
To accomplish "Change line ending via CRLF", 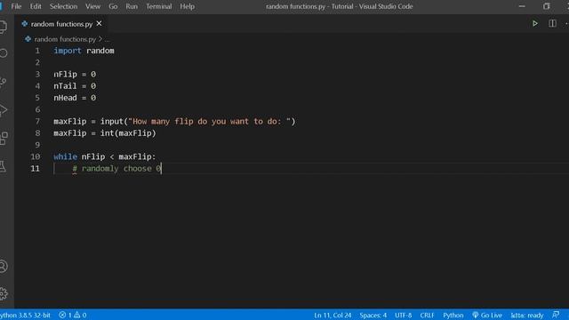I will pos(427,315).
